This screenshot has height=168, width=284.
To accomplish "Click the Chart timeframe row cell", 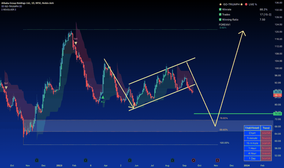I will click(x=252, y=133).
